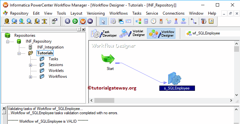
Task: Activate the Link Tasks connector tool
Action: [x=193, y=21]
